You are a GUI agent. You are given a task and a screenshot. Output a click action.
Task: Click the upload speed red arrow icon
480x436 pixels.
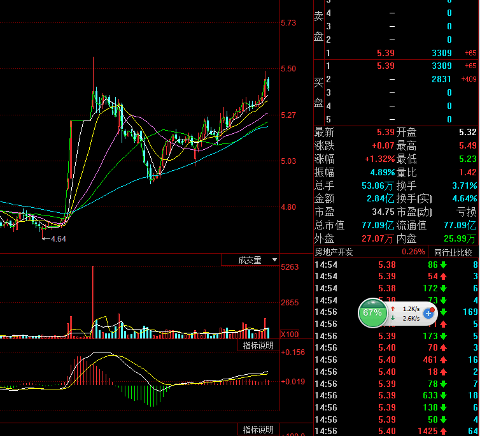tap(393, 309)
